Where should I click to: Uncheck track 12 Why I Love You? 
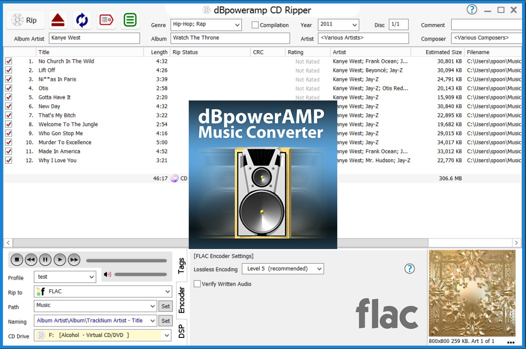click(9, 160)
